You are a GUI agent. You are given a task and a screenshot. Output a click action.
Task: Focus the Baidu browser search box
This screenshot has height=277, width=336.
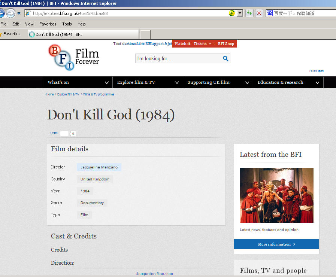pos(304,13)
